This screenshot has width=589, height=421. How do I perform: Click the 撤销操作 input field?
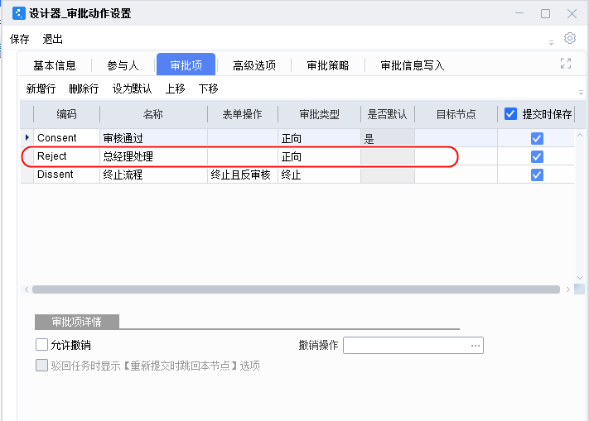click(x=406, y=345)
